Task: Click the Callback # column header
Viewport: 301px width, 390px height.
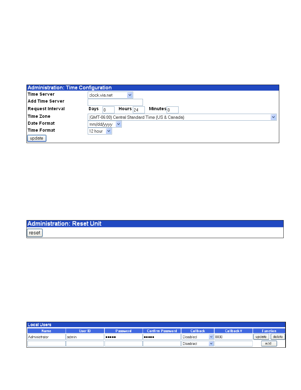Action: point(233,331)
